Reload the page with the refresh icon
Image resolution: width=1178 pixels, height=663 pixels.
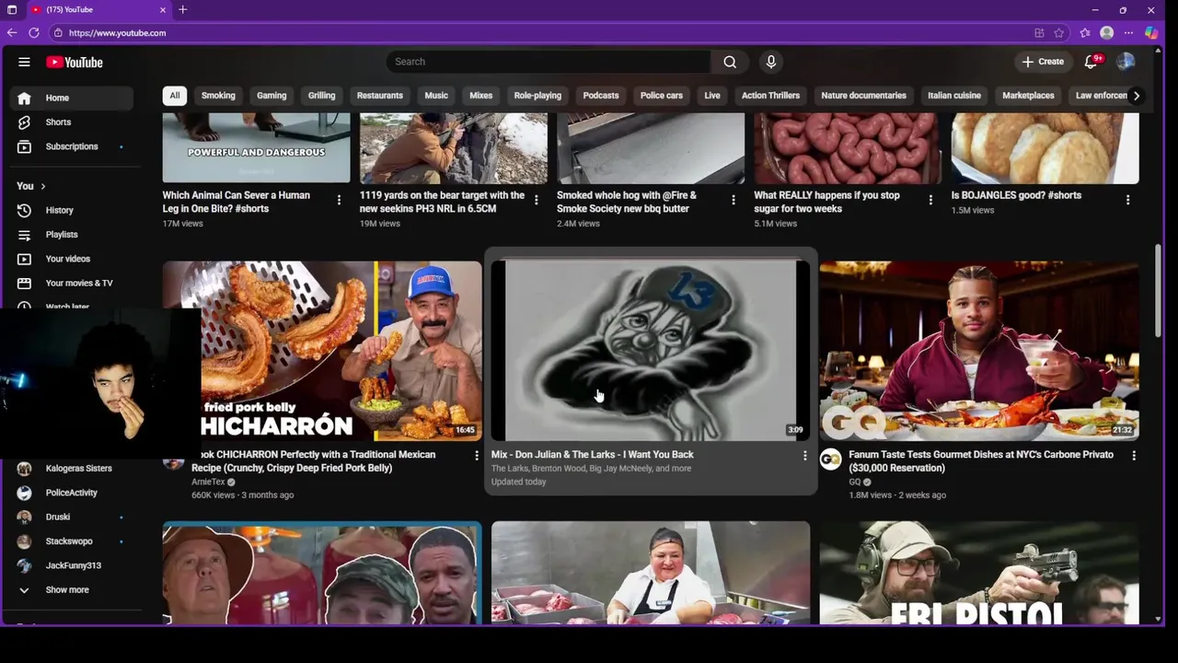pos(34,32)
